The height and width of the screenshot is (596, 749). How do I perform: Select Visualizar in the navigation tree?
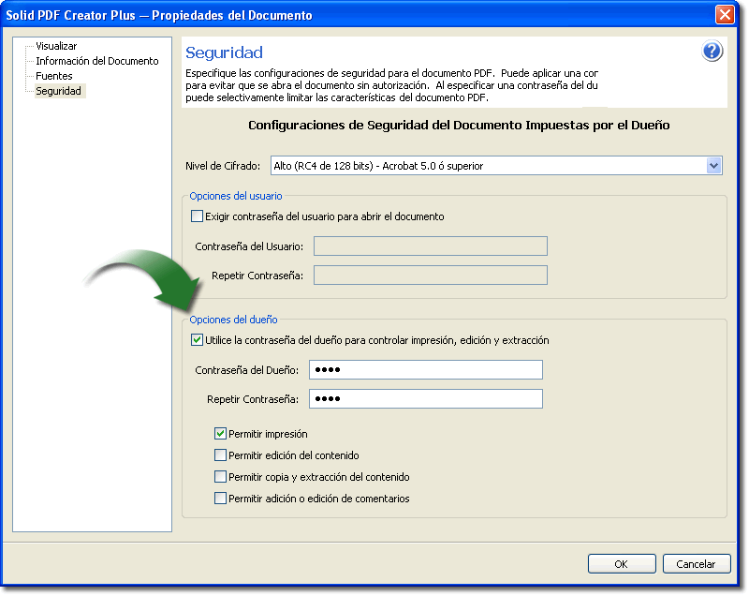coord(56,46)
